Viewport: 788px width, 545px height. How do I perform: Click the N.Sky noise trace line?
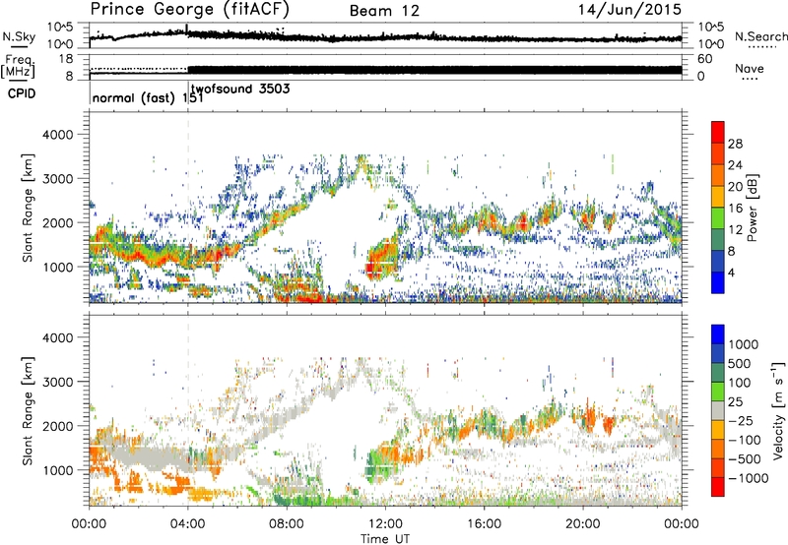(x=385, y=36)
